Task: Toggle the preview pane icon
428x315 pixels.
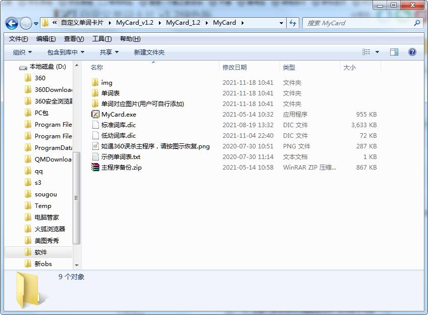Action: [394, 52]
